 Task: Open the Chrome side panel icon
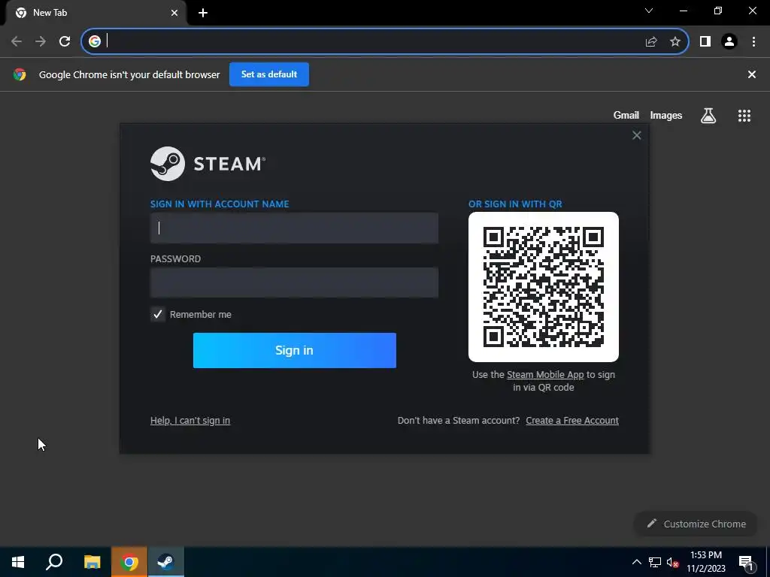click(x=705, y=42)
